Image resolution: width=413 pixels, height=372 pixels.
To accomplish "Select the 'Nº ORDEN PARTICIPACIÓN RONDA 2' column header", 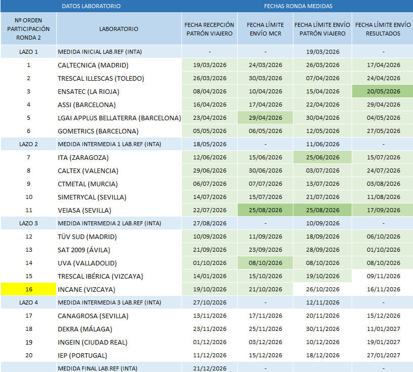I will coord(28,29).
